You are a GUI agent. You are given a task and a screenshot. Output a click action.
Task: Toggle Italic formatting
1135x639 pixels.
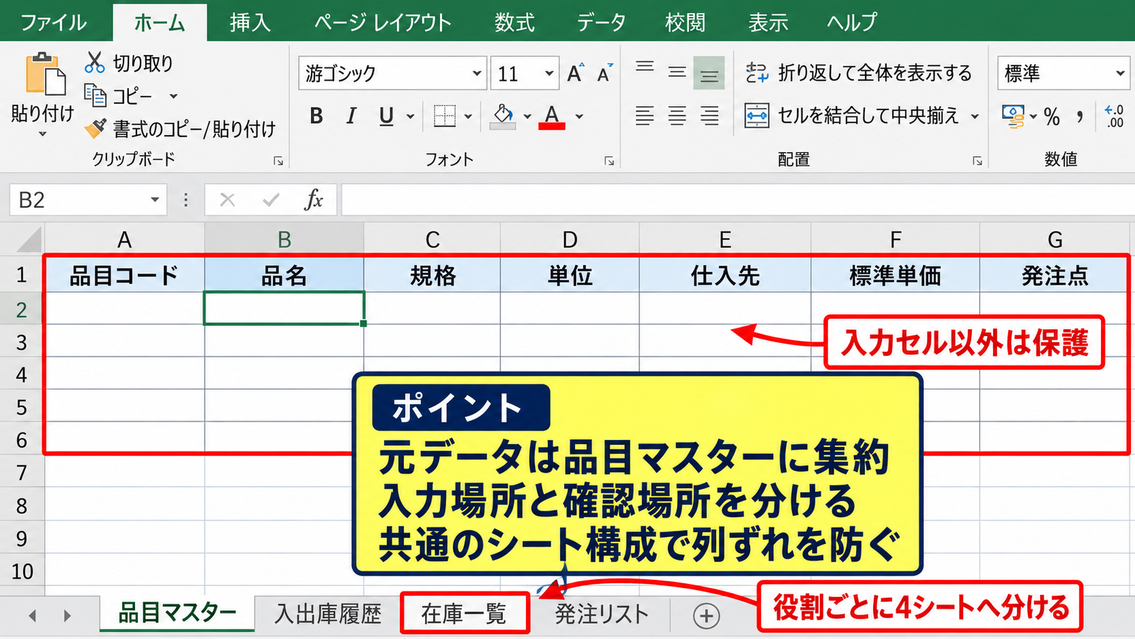351,116
